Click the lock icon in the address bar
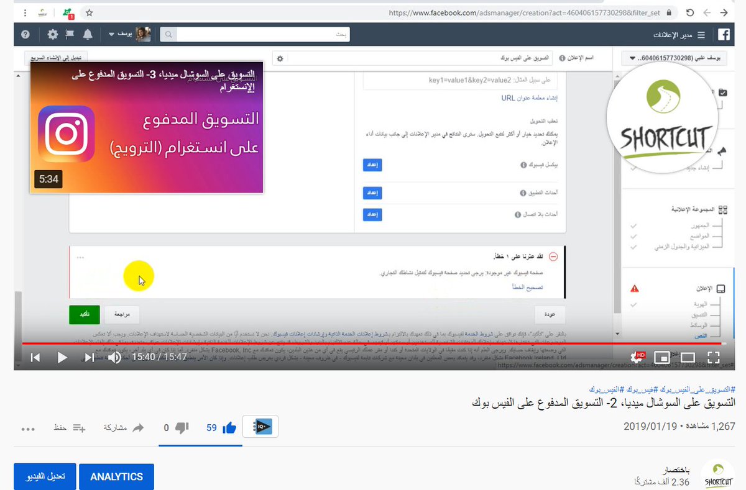This screenshot has height=490, width=746. click(668, 12)
